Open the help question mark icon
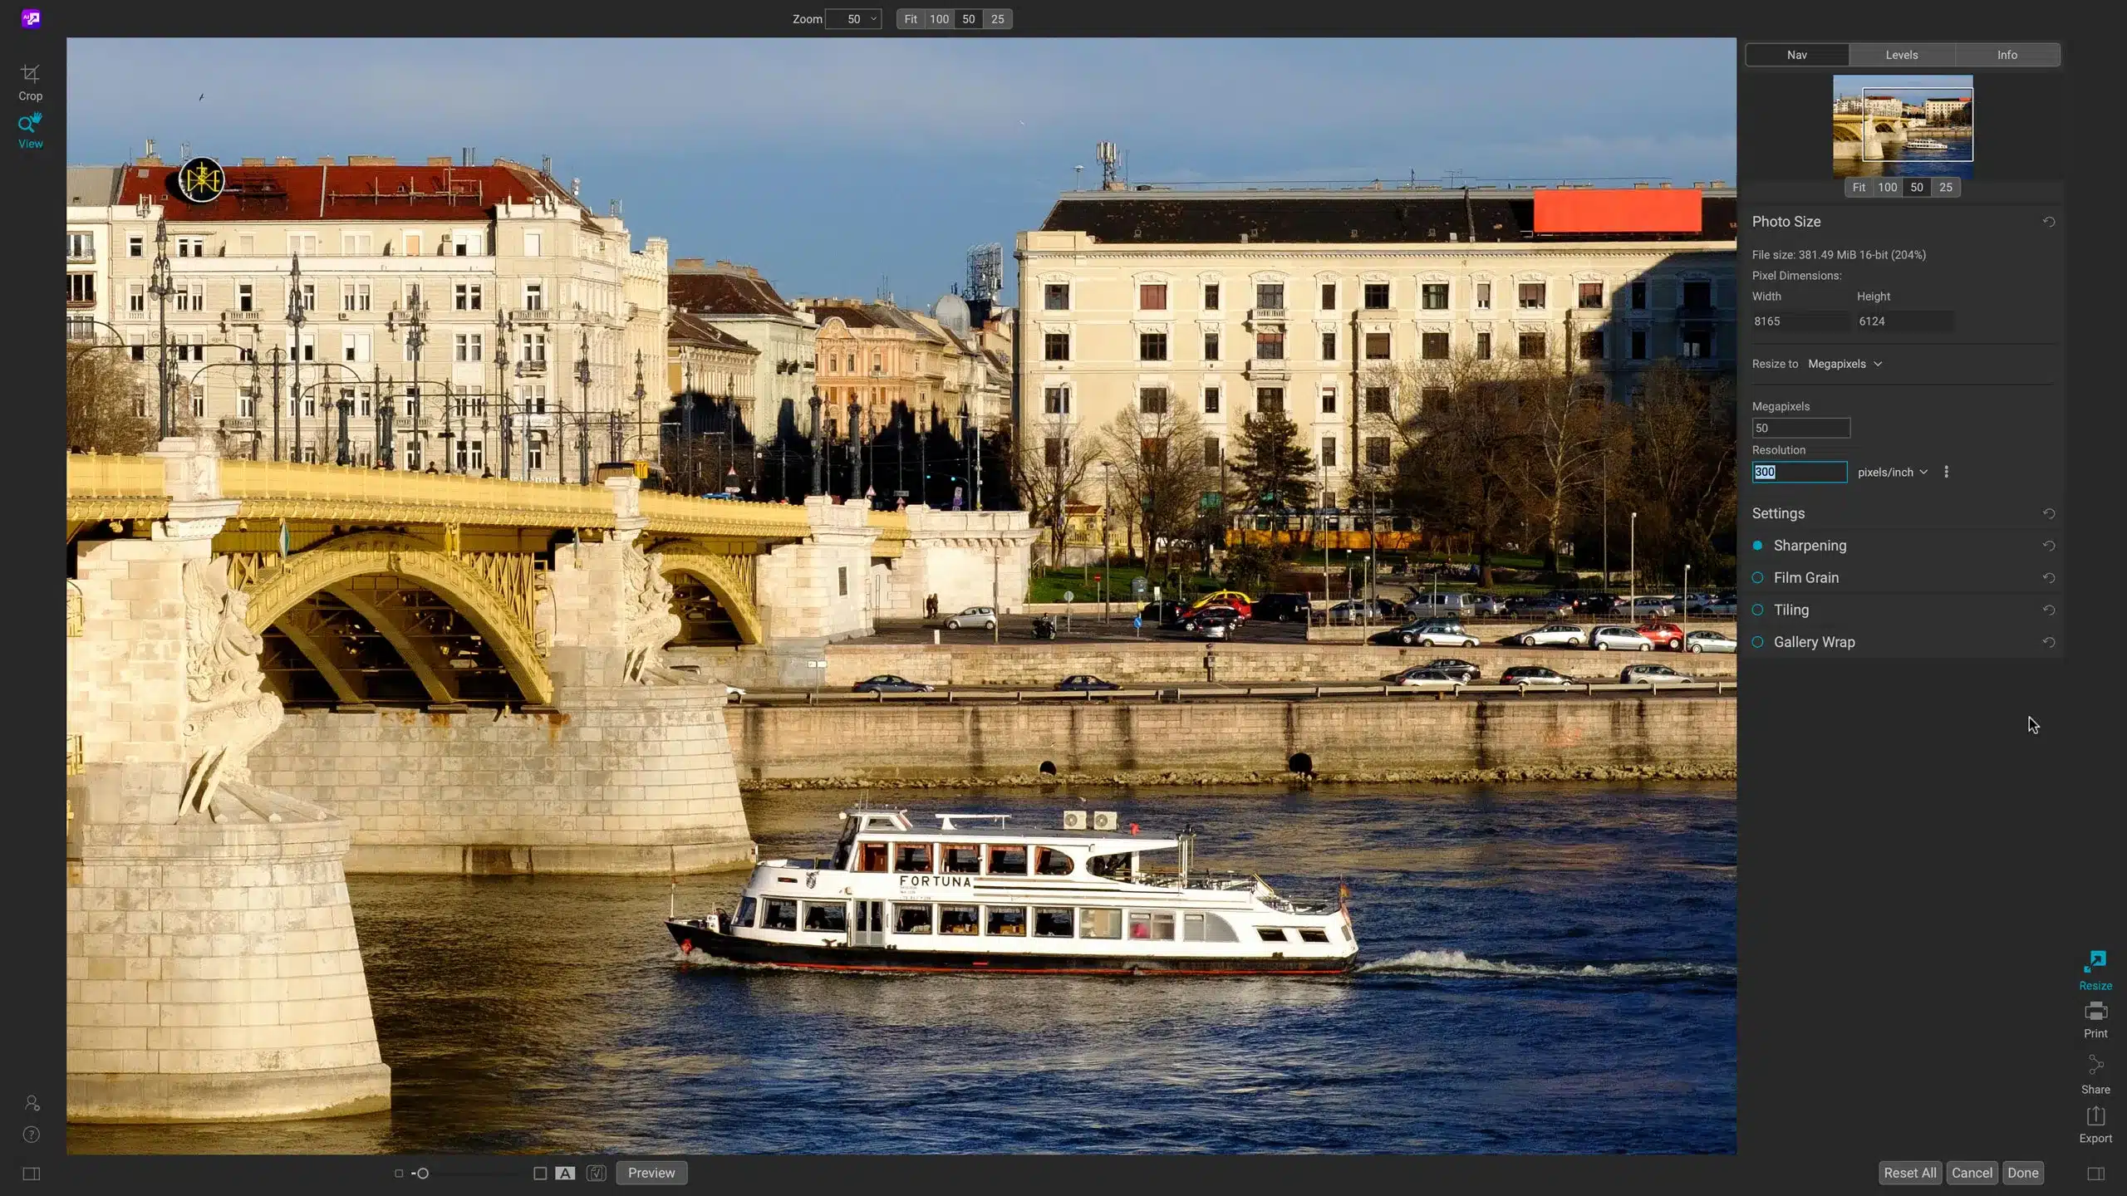This screenshot has width=2127, height=1196. pos(32,1135)
